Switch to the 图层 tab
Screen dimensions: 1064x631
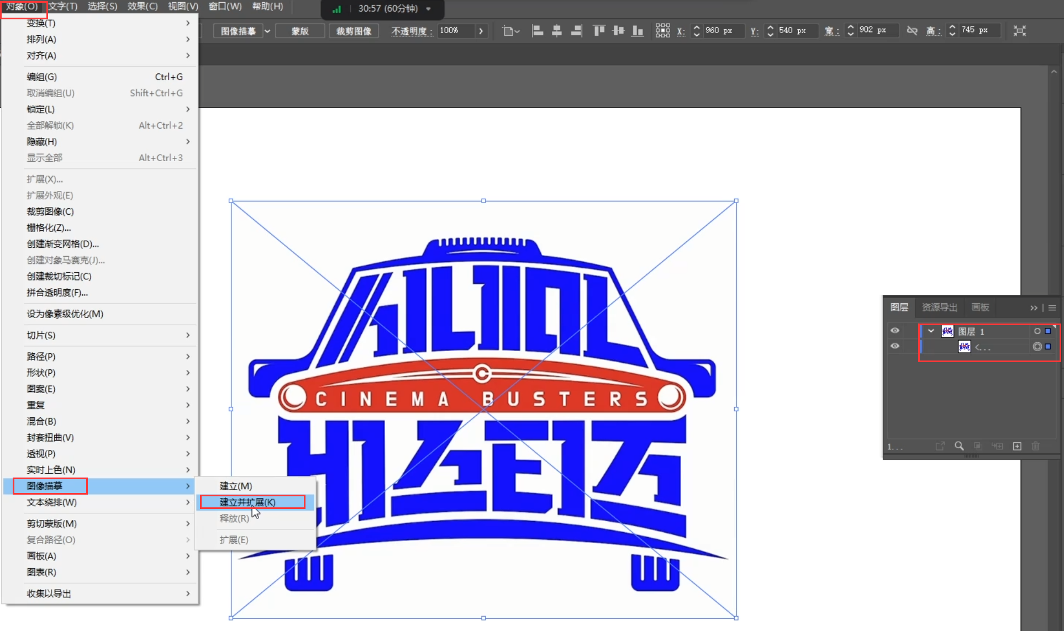pos(899,307)
